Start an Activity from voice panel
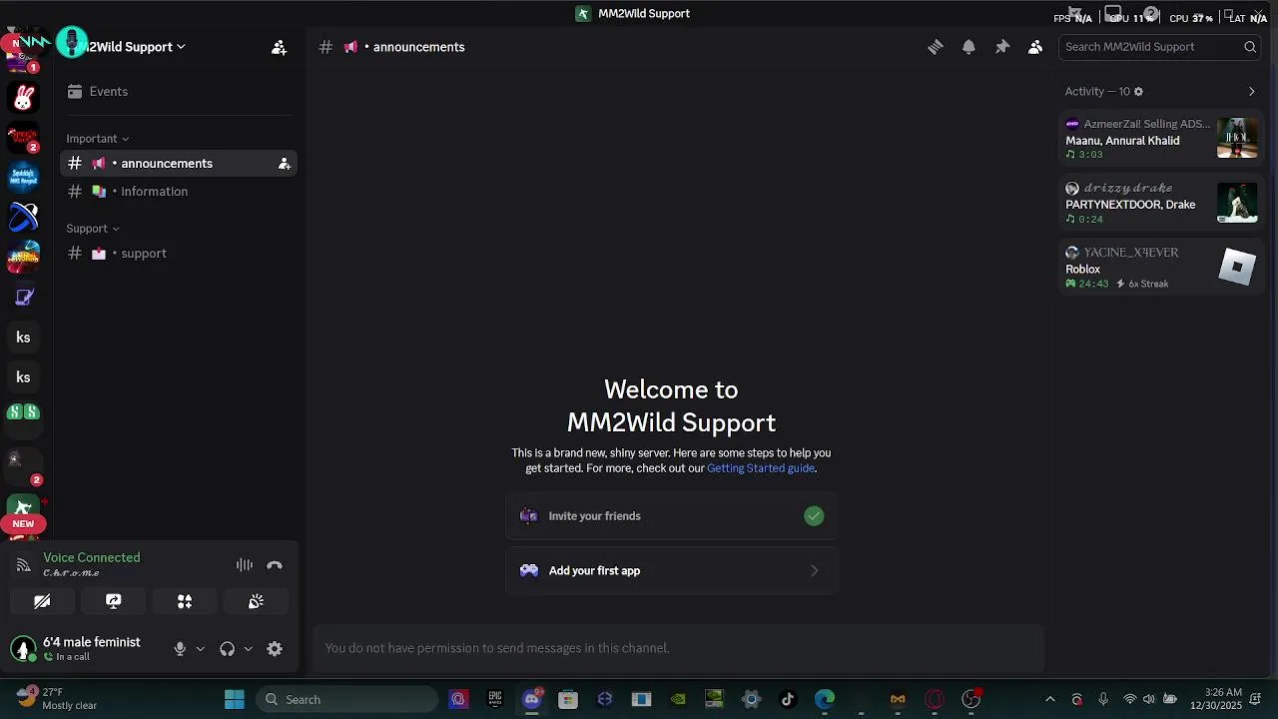Image resolution: width=1278 pixels, height=719 pixels. pos(185,601)
